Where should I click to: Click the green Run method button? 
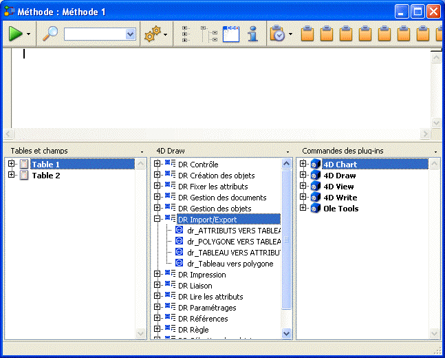coord(15,34)
